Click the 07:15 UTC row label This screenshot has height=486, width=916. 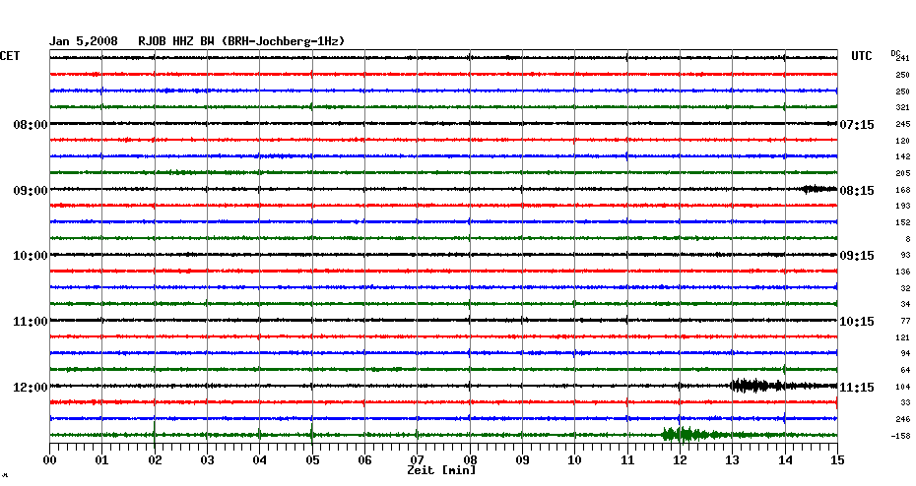tap(857, 124)
